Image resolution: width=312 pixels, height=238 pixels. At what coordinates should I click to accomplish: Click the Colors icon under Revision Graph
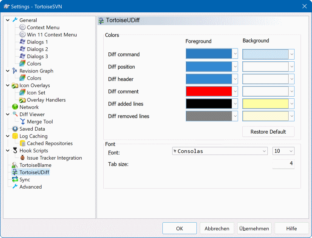click(x=22, y=78)
